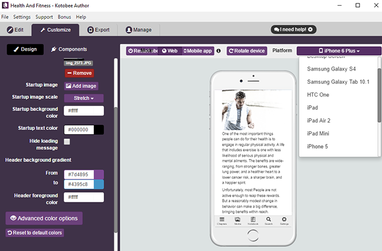Click the purple header gradient From swatch
This screenshot has width=382, height=251.
coord(98,174)
